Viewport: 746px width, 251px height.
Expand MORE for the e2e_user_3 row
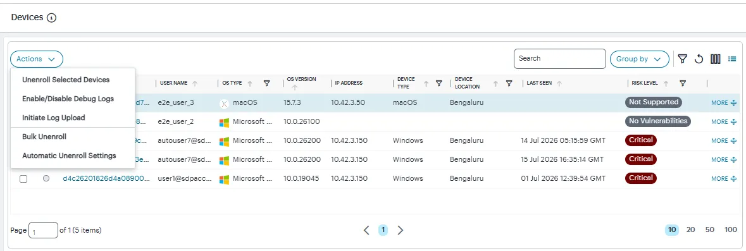(x=724, y=102)
